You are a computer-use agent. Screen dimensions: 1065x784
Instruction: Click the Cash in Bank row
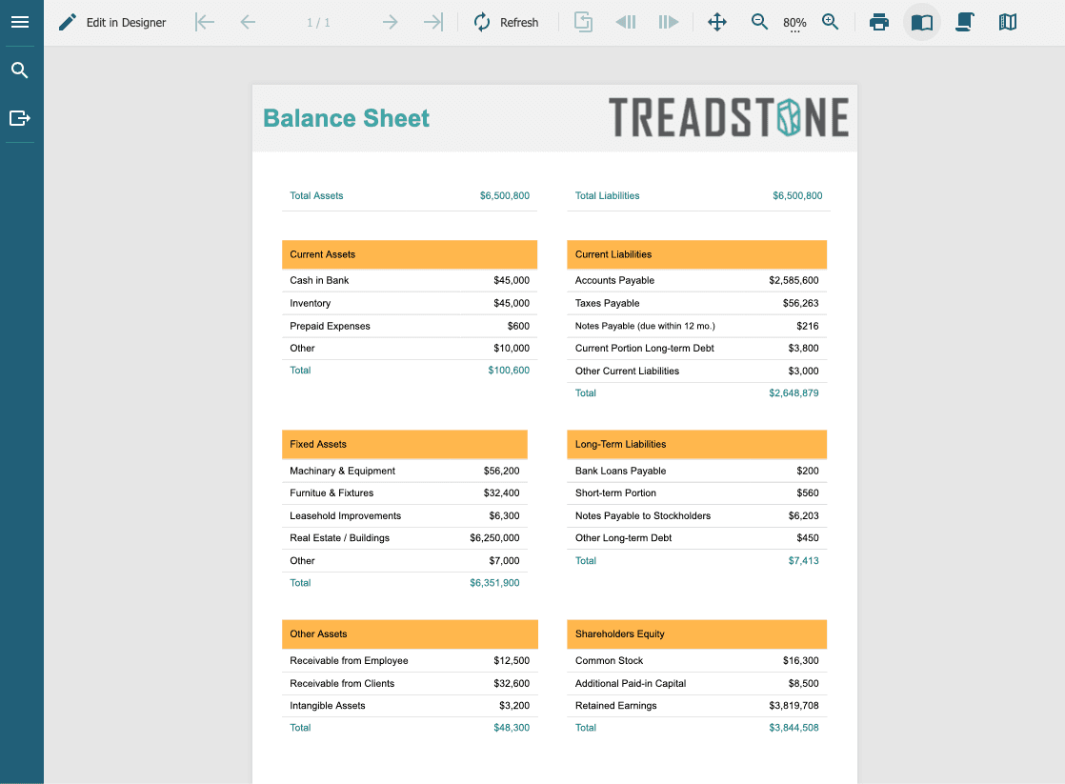pos(410,281)
